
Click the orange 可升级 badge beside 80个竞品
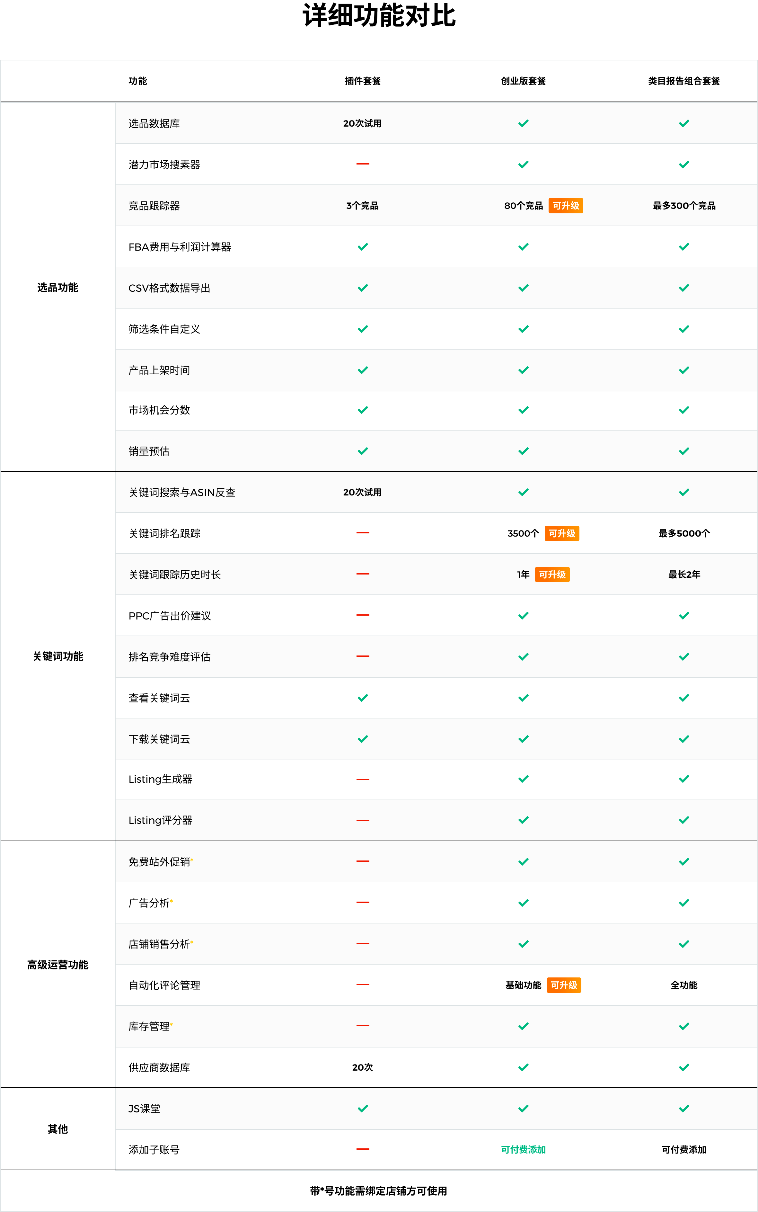[x=566, y=206]
